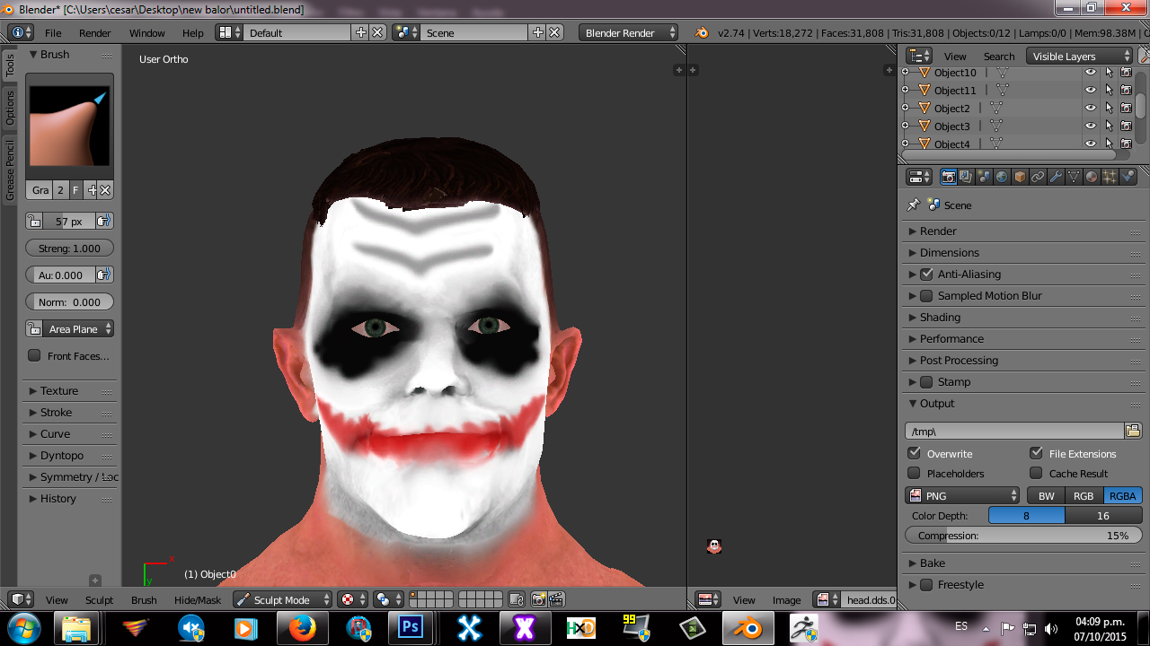The height and width of the screenshot is (646, 1150).
Task: Open the Windows Start menu
Action: tap(22, 628)
